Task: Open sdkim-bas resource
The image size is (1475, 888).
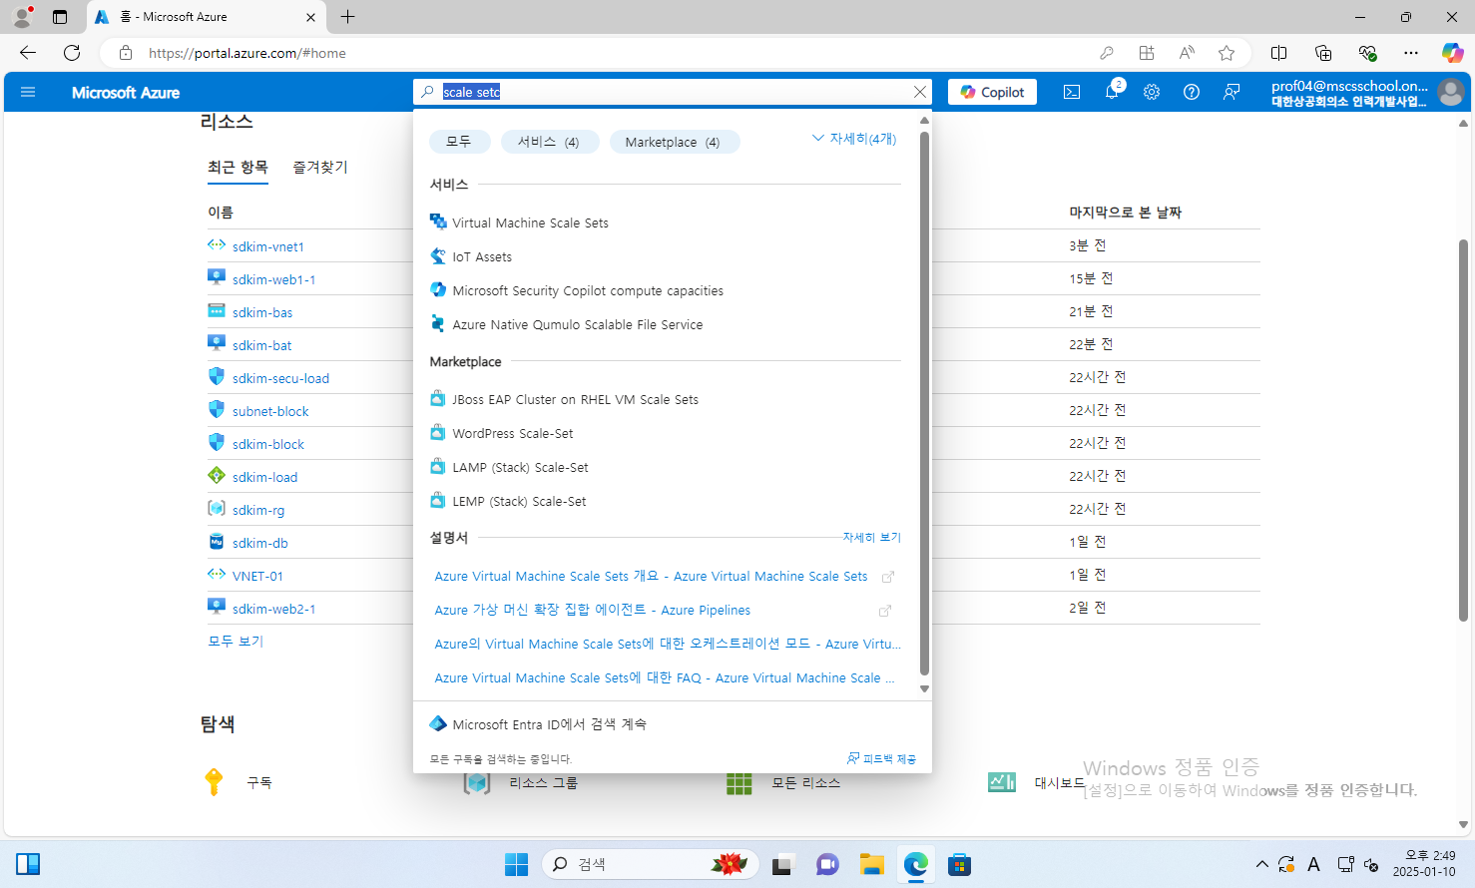Action: tap(262, 312)
